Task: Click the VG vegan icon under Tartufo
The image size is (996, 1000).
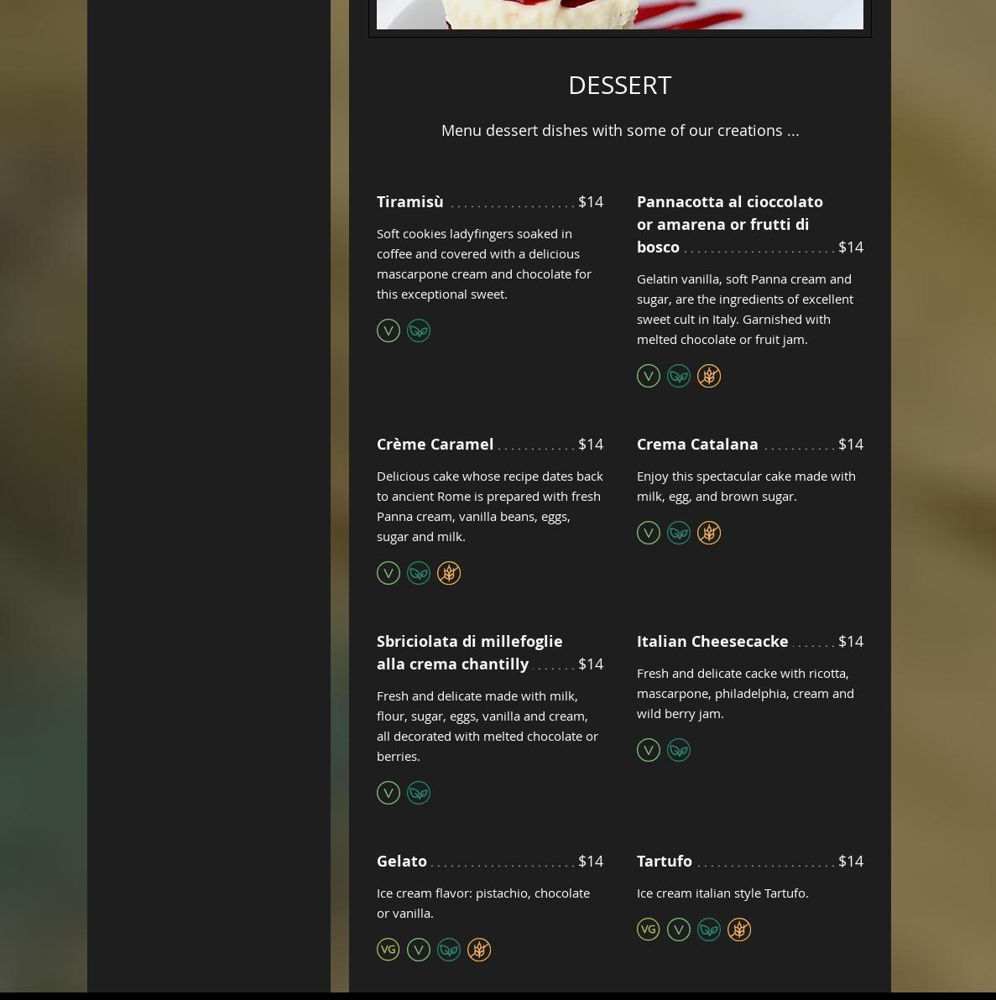Action: point(649,930)
